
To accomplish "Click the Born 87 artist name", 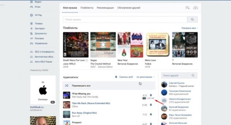I will pyautogui.click(x=76, y=116).
